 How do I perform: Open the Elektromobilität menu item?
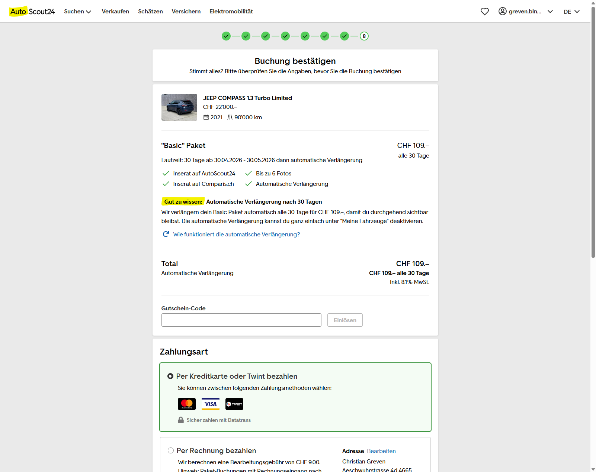pyautogui.click(x=231, y=12)
